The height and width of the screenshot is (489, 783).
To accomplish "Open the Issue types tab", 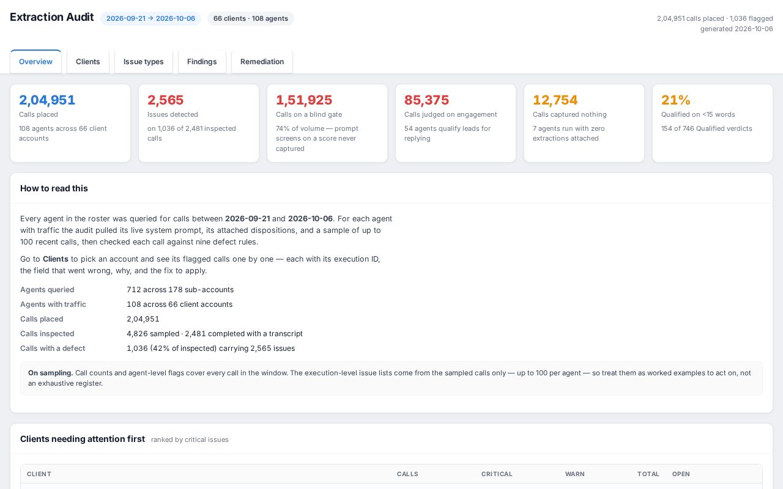I will coord(144,62).
